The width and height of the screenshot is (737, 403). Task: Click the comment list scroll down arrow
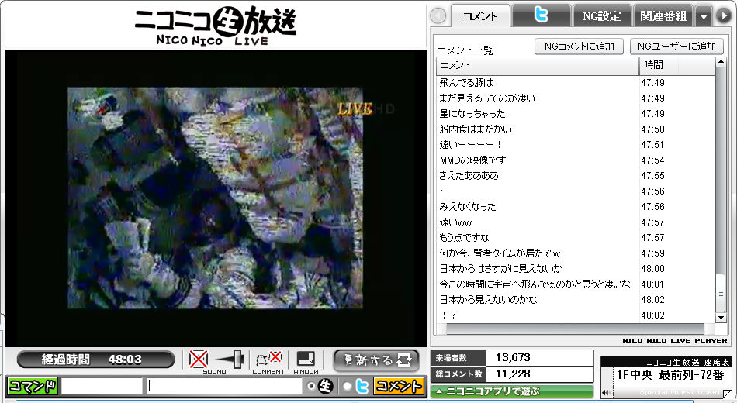pos(721,318)
